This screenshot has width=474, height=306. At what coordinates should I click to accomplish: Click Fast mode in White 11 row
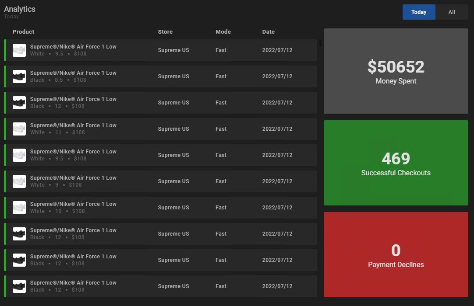point(221,129)
